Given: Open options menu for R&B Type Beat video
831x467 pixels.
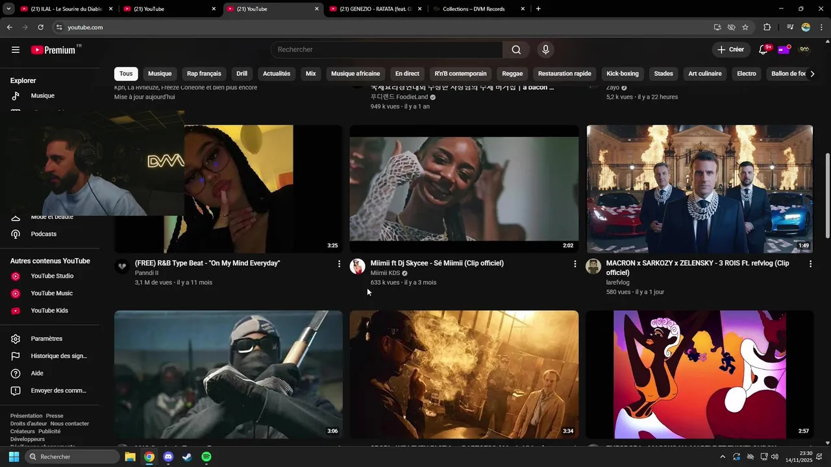Looking at the screenshot, I should 339,264.
